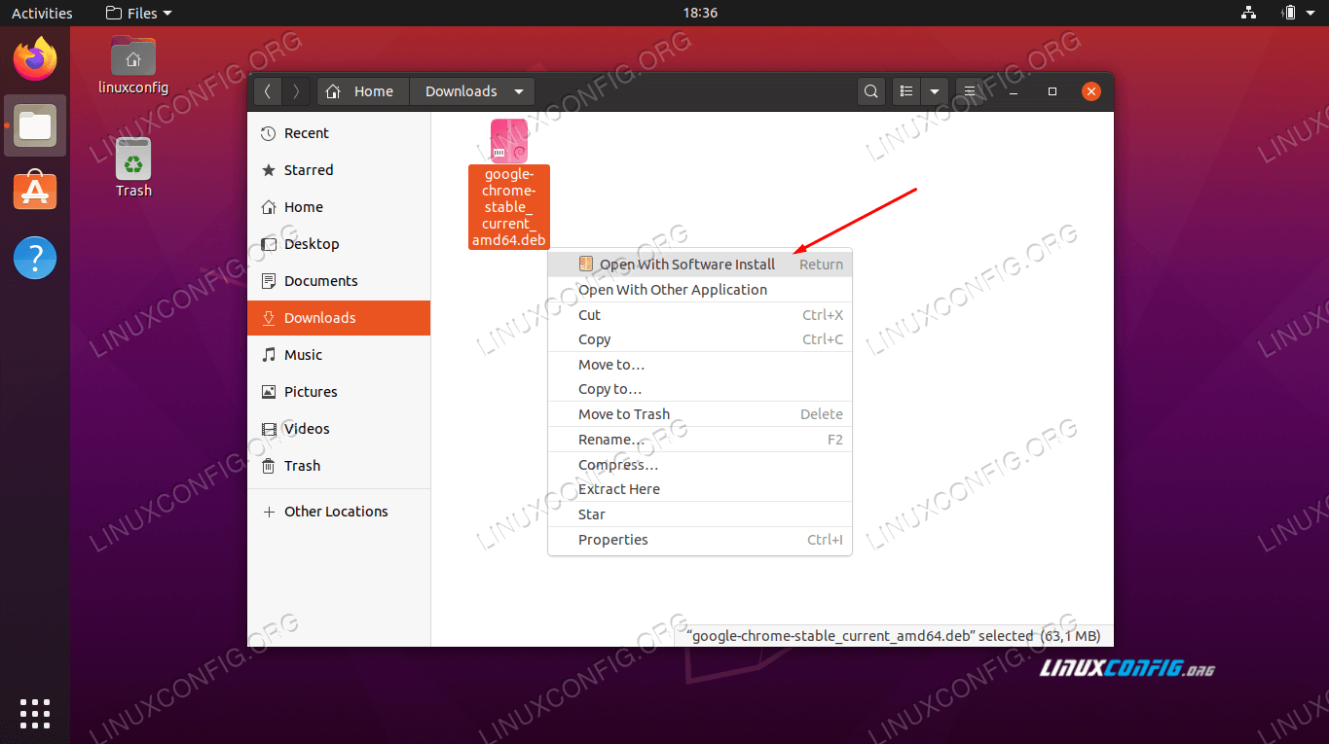Choose Move to… in context menu
Image resolution: width=1329 pixels, height=744 pixels.
coord(700,365)
